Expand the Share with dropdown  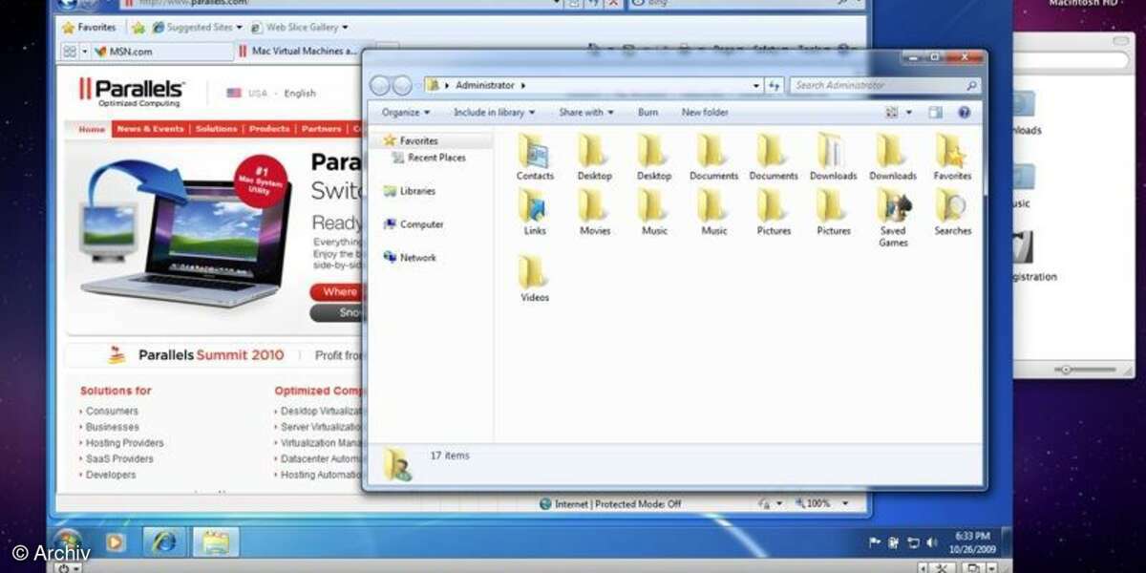[x=585, y=112]
